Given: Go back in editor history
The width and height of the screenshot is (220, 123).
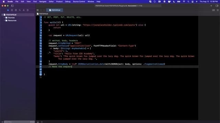Looking at the screenshot, I should pos(41,10).
